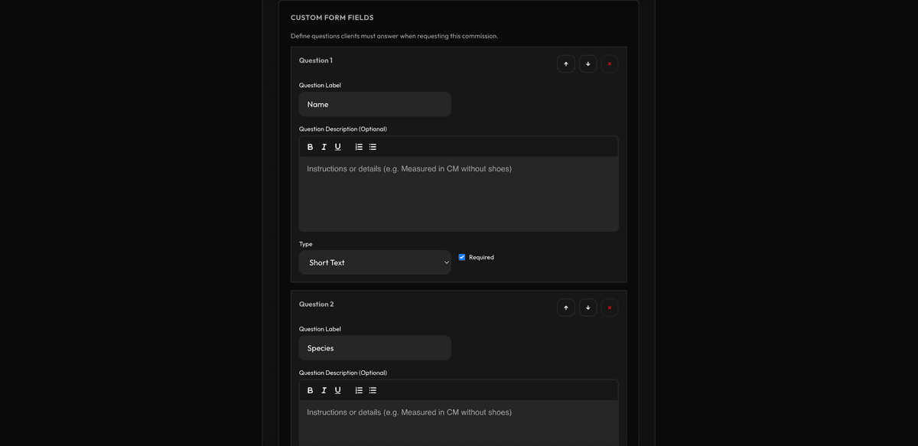The height and width of the screenshot is (446, 918).
Task: Apply bold formatting in Question 2 description toolbar
Action: tap(310, 389)
